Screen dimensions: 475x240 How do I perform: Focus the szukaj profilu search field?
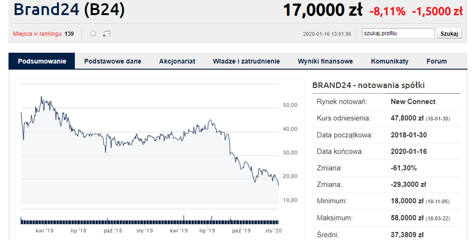point(398,33)
